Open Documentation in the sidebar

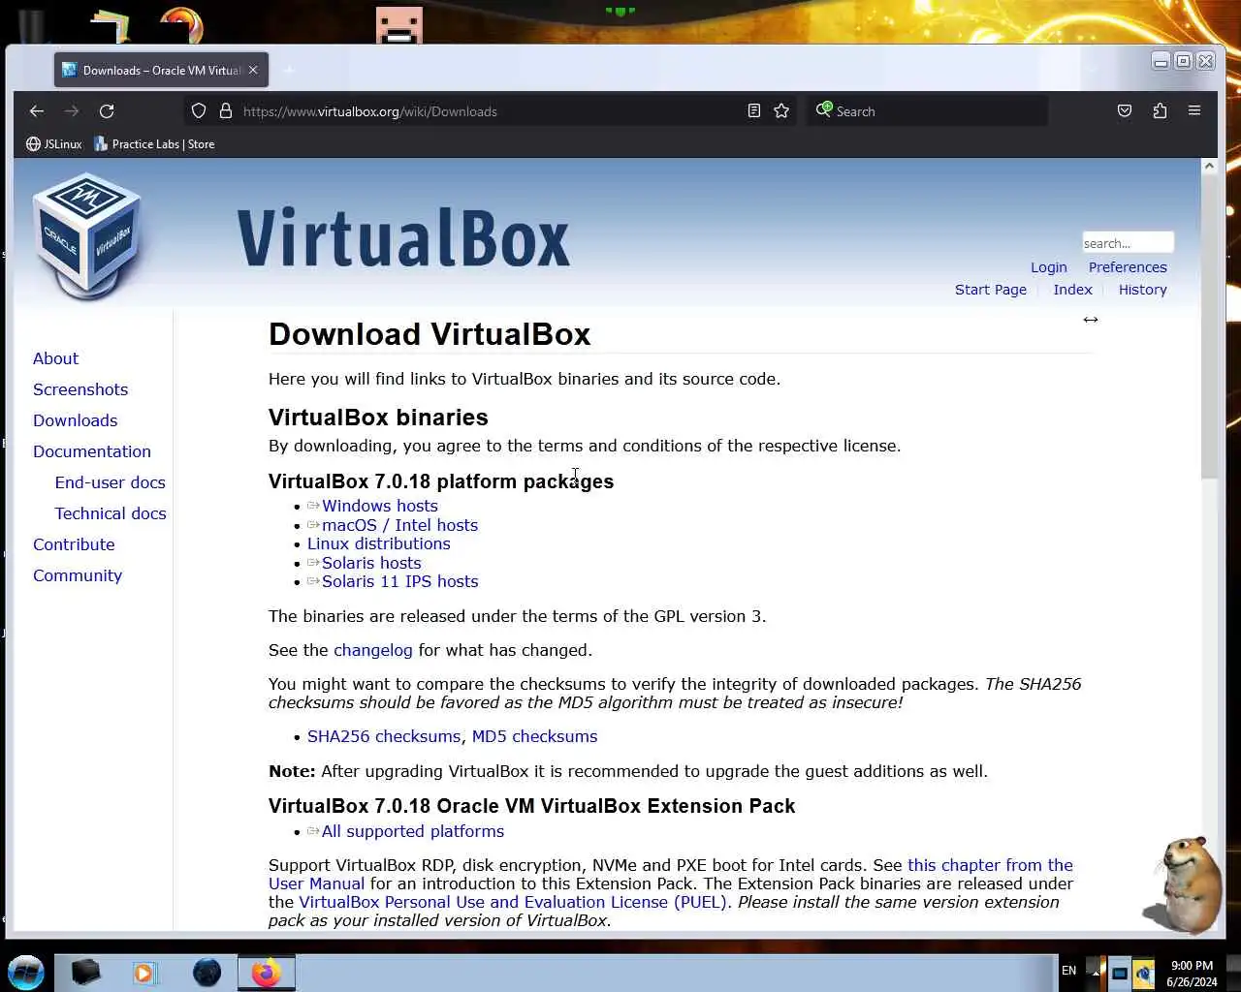tap(92, 451)
